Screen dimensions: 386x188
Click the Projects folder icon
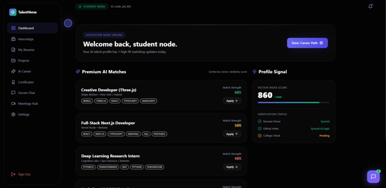tap(13, 61)
